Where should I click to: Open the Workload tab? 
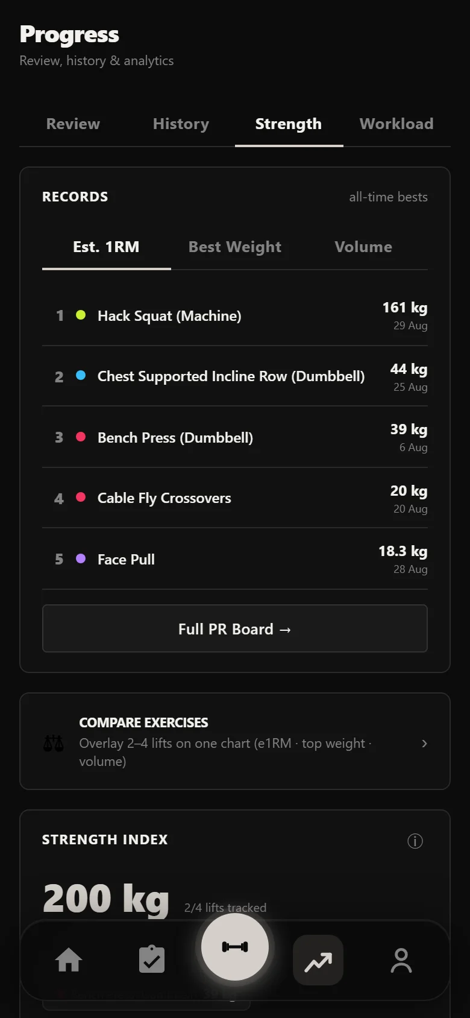point(396,124)
